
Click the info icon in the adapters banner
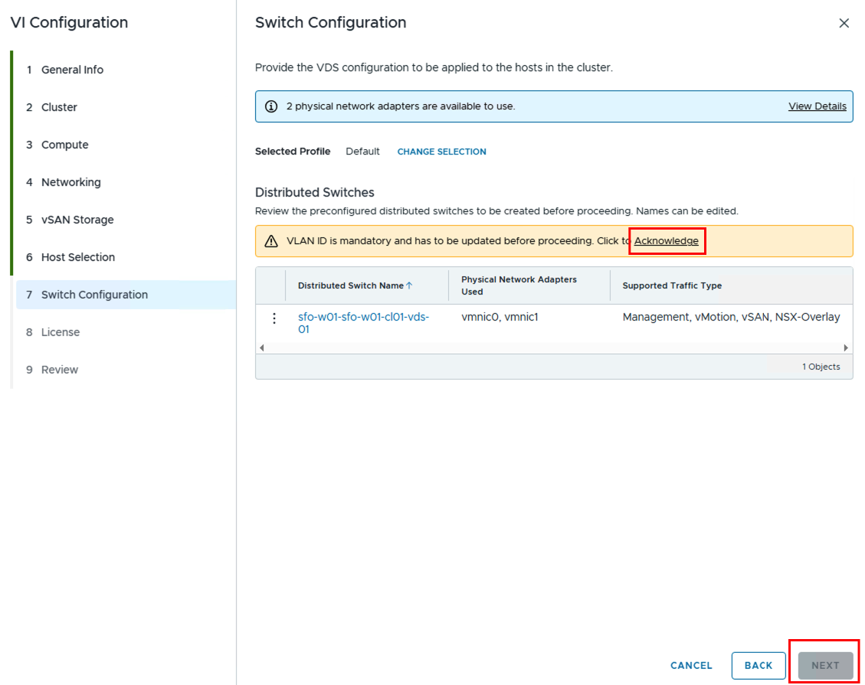point(271,106)
